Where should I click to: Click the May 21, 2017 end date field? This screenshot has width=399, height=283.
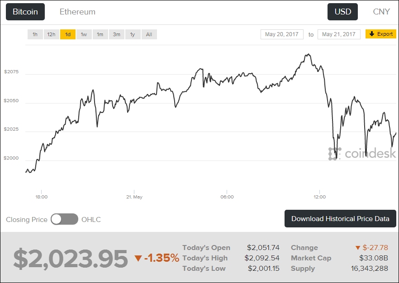point(339,34)
